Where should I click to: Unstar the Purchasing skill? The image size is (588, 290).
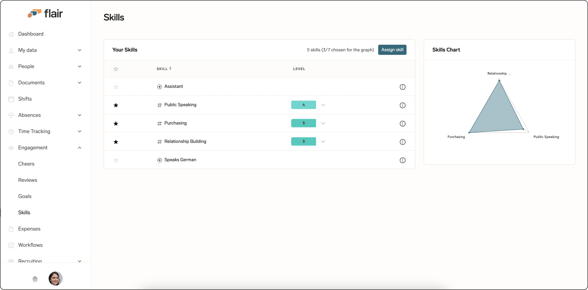tap(116, 123)
